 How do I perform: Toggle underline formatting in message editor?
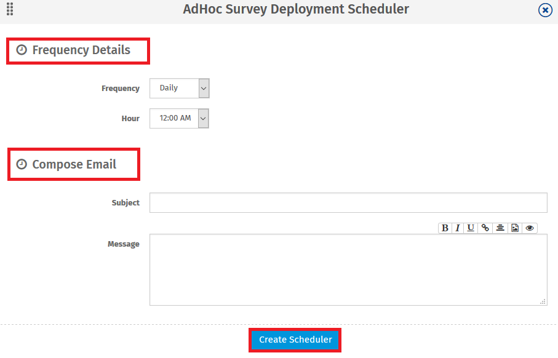471,228
